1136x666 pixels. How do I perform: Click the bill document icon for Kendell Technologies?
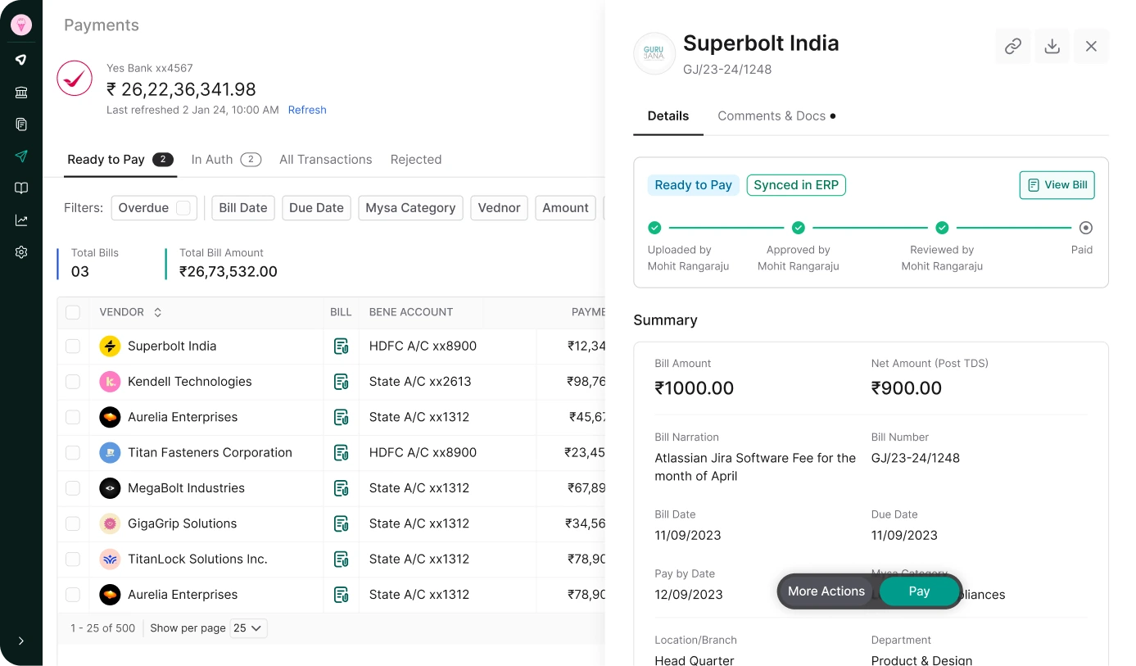[x=341, y=382]
